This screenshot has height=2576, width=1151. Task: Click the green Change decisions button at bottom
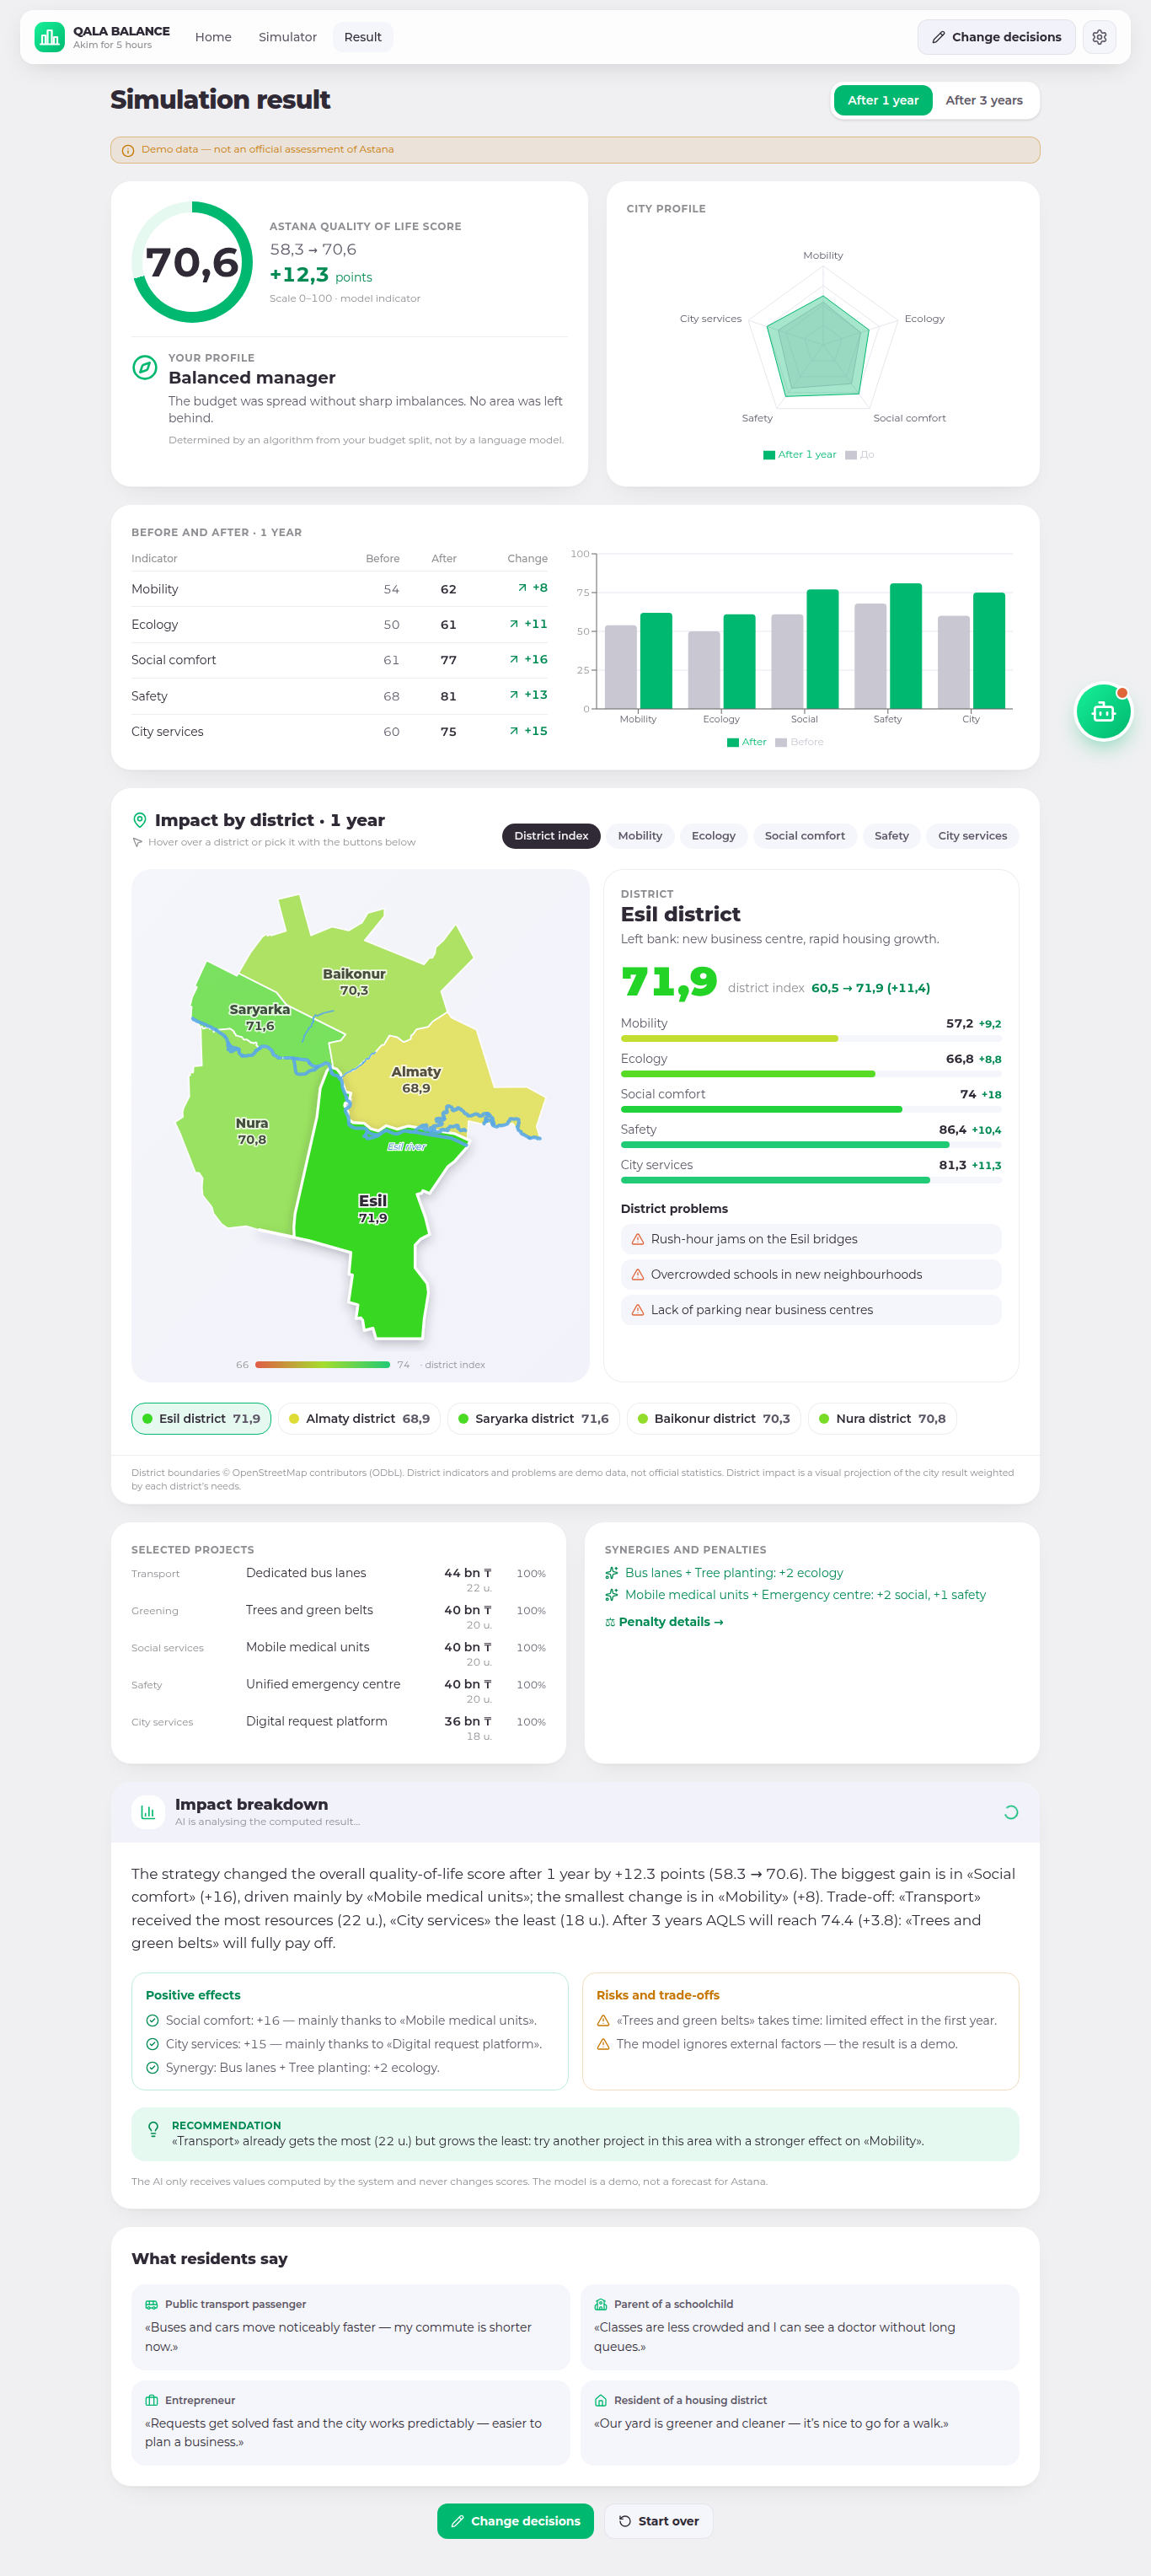pos(515,2521)
